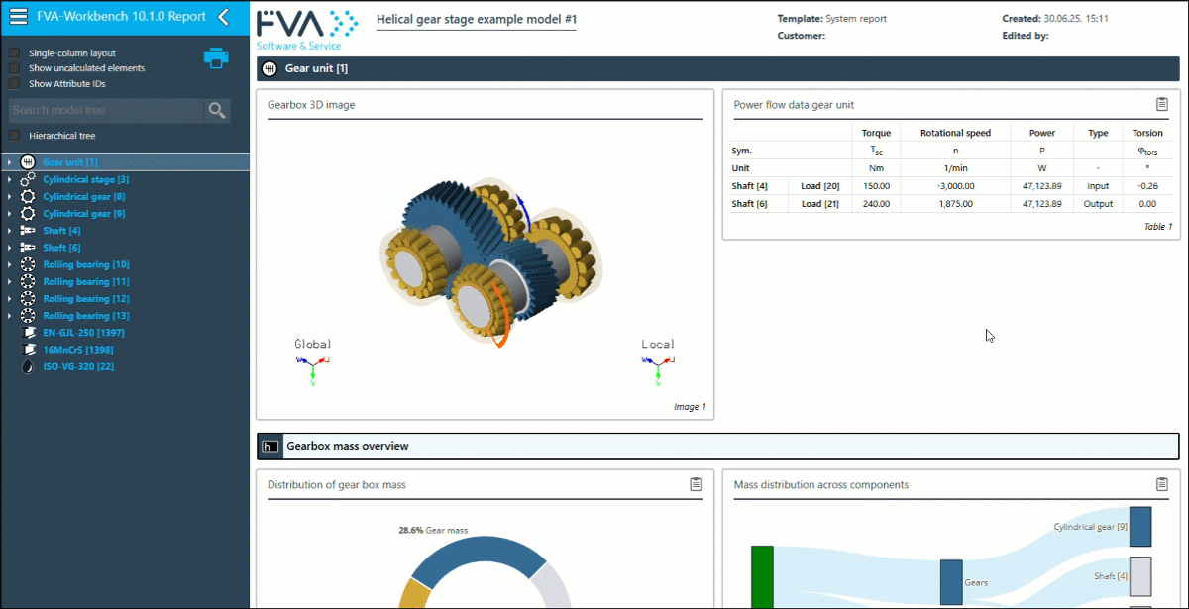The image size is (1189, 609).
Task: Toggle Show uncalculated elements checkbox
Action: coord(14,68)
